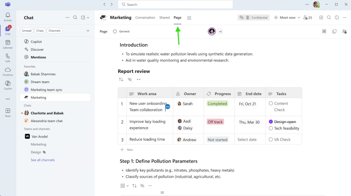This screenshot has width=351, height=196.
Task: Click the new chat compose icon
Action: click(x=83, y=18)
